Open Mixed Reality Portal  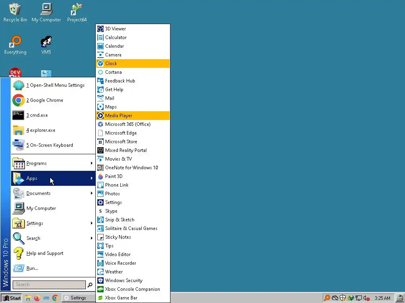[133, 150]
